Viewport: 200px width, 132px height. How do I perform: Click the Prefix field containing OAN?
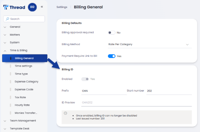[104, 91]
